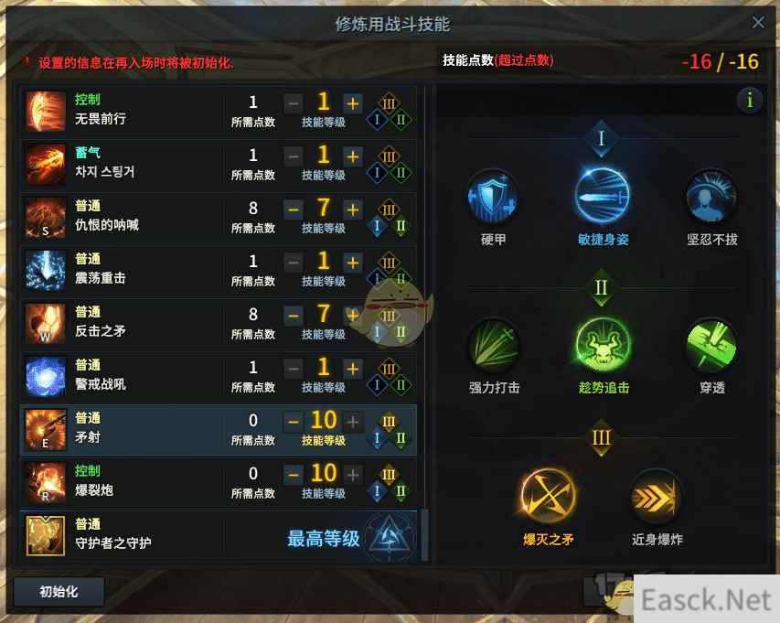Choose the 趁势追击 tripod icon

603,345
